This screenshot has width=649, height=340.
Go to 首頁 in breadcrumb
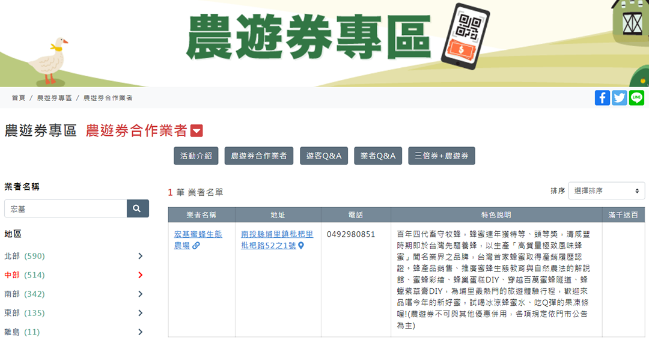18,98
